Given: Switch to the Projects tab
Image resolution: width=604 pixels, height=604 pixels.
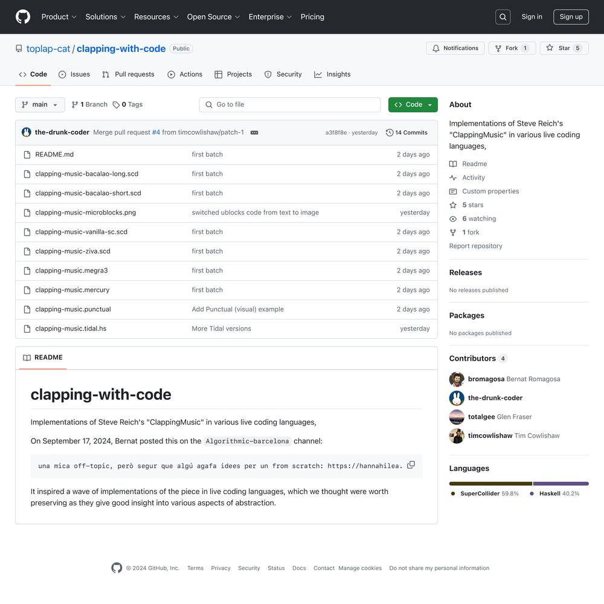Looking at the screenshot, I should point(233,74).
